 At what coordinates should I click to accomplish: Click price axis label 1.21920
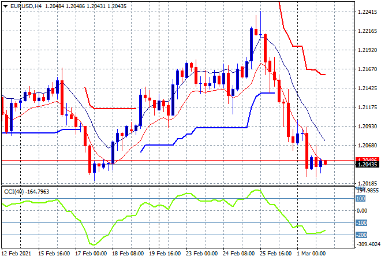(x=367, y=50)
